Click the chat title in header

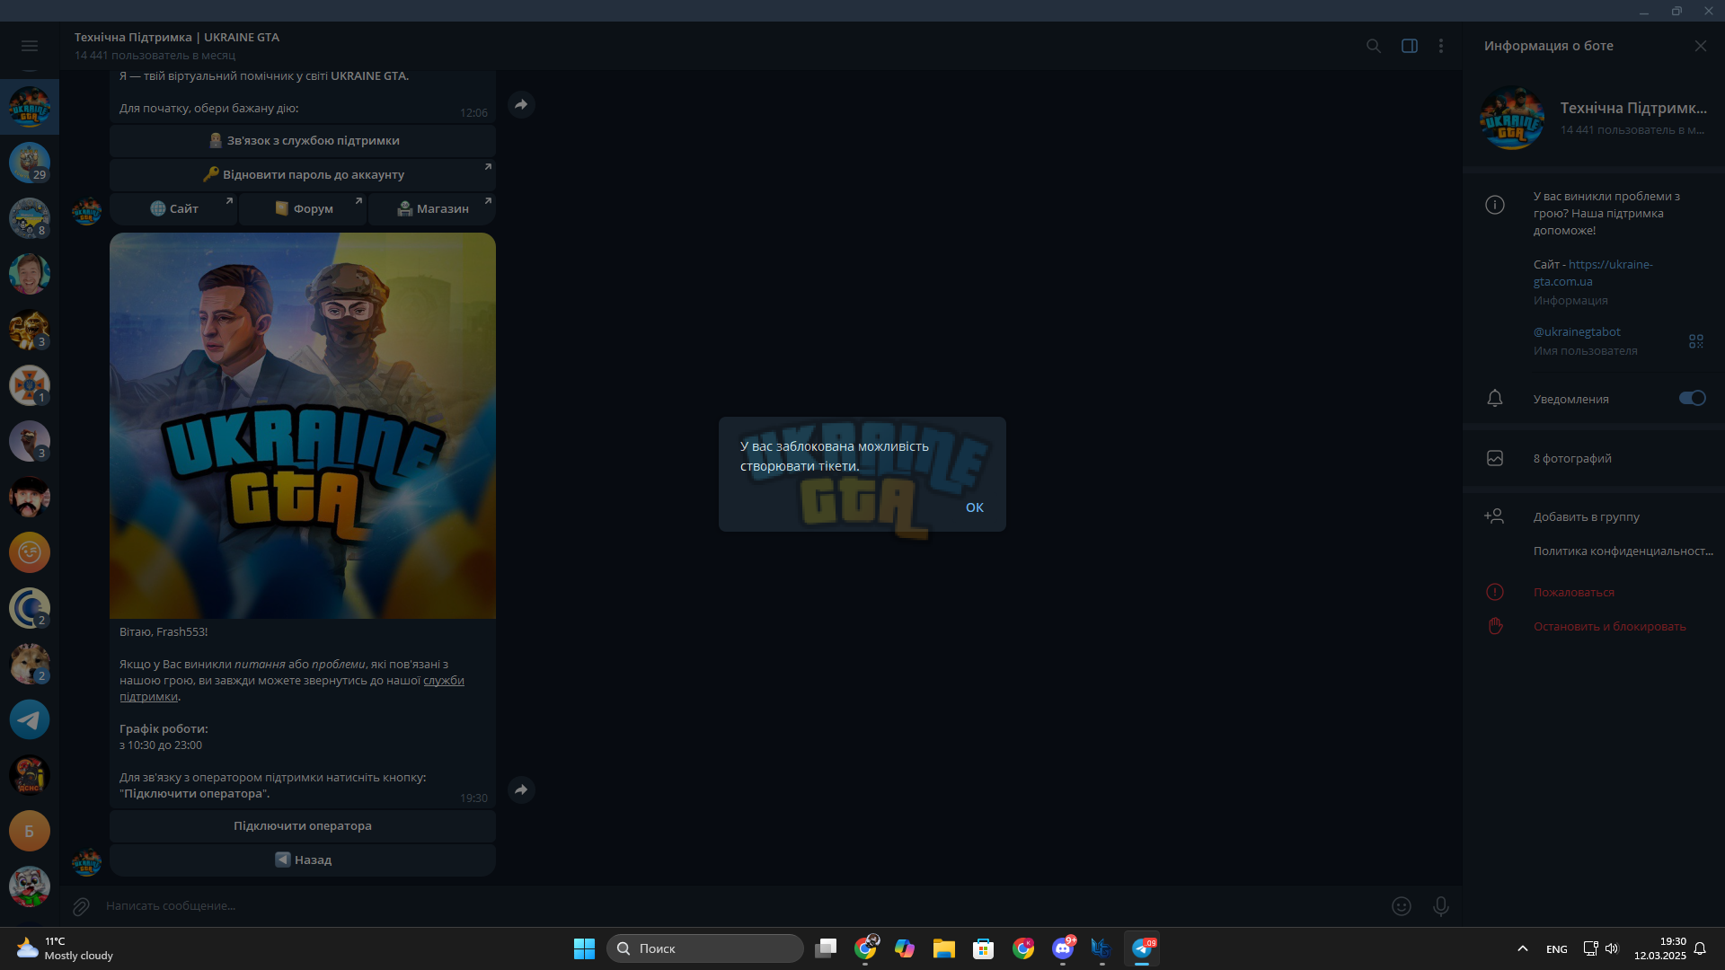[x=176, y=38]
